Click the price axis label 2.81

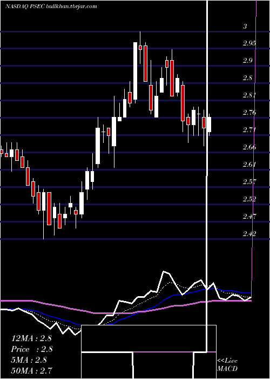coord(249,95)
